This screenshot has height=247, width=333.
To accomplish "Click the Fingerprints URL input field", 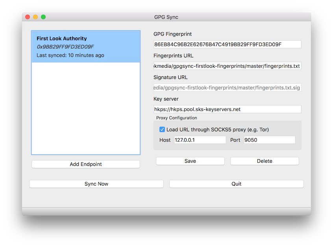I will point(227,66).
